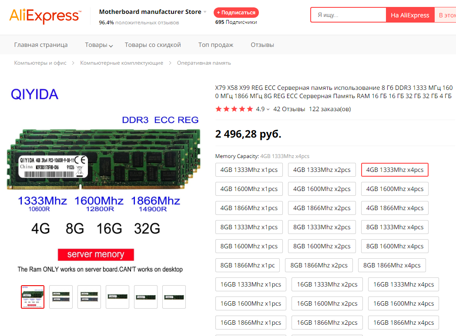Select 16GB 1600Mhz x4pcs capacity
The image size is (456, 336).
pos(404,303)
